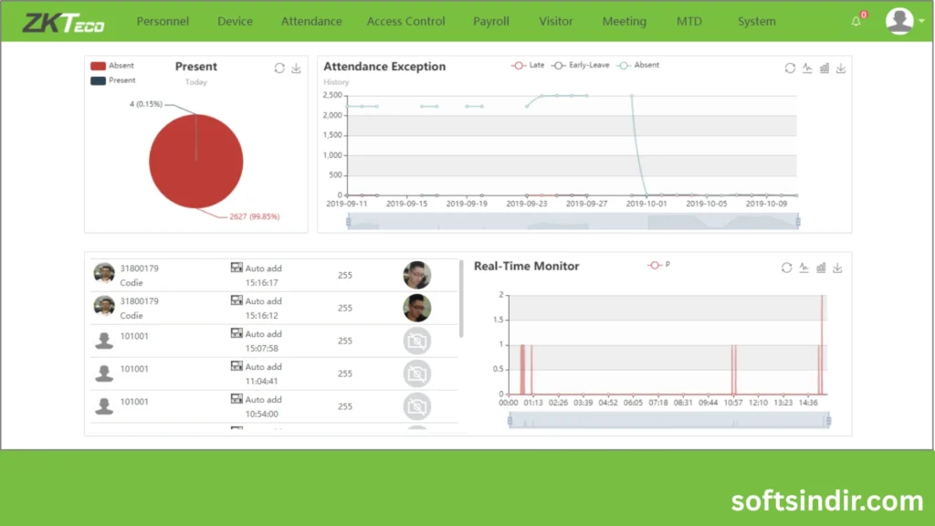Click Codie's photo at 15:16:17
The width and height of the screenshot is (935, 526).
[x=416, y=275]
